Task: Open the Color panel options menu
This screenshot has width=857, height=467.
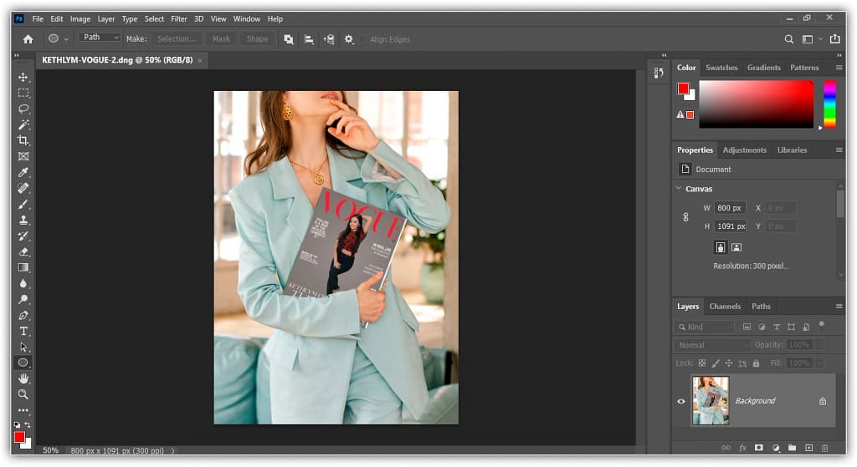Action: (x=839, y=68)
